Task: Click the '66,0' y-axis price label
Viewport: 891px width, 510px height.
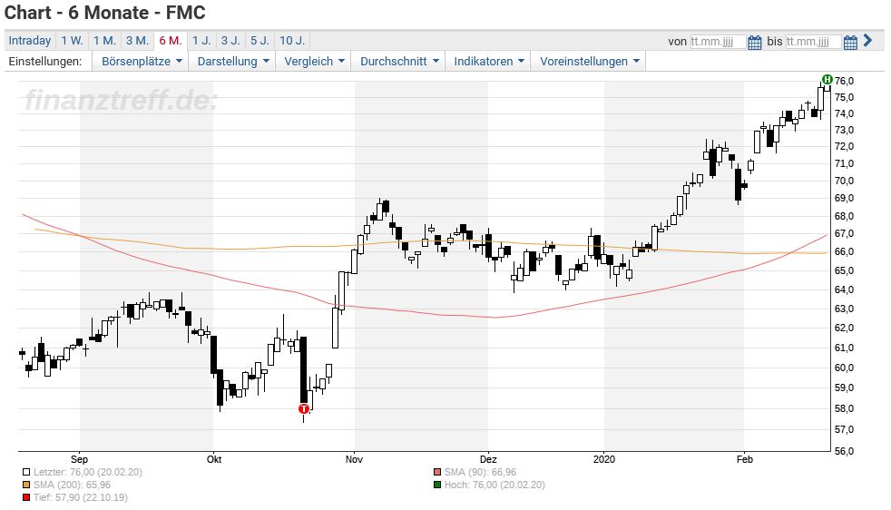Action: [844, 252]
